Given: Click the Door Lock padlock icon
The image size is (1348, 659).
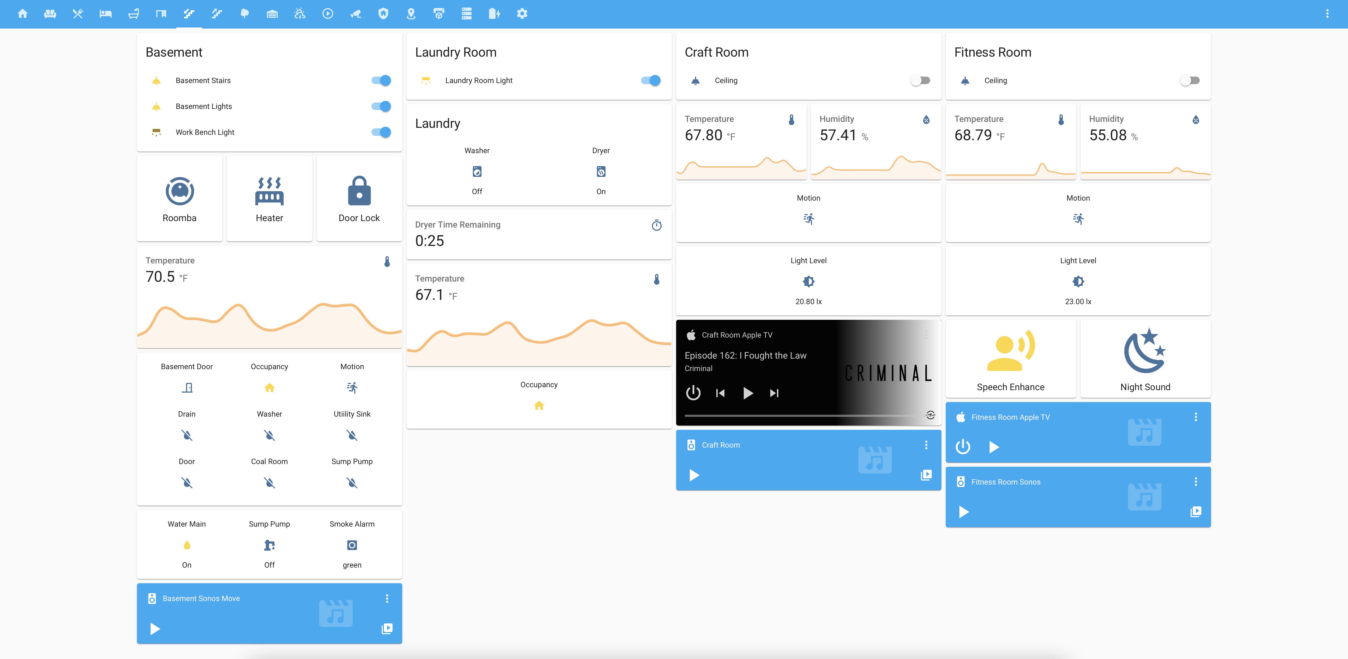Looking at the screenshot, I should (359, 191).
